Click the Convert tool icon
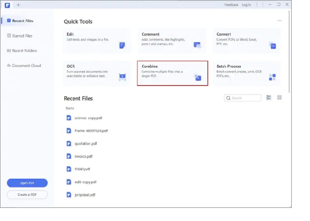310x221 pixels. pos(272,45)
